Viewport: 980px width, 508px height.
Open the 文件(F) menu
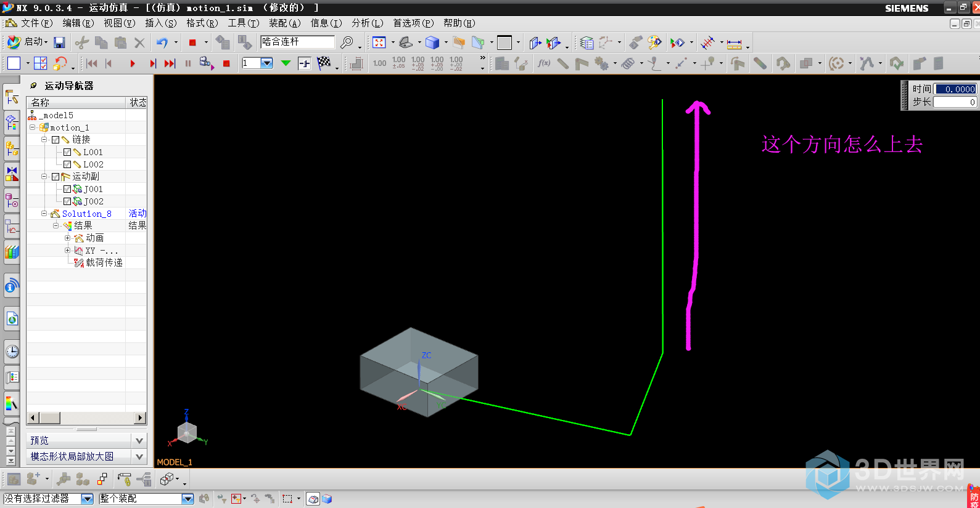point(37,23)
